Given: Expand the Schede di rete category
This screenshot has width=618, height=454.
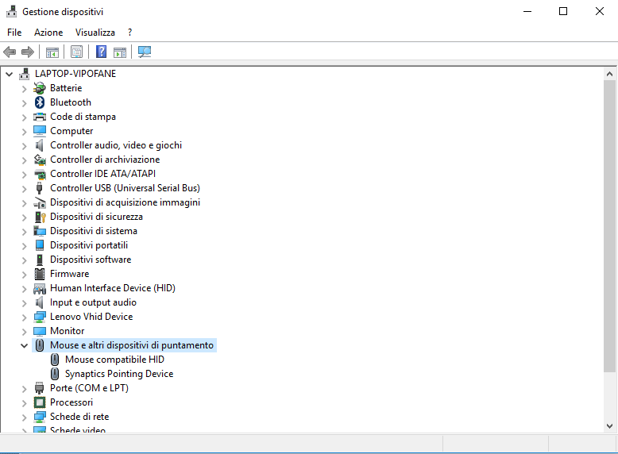Looking at the screenshot, I should point(24,417).
